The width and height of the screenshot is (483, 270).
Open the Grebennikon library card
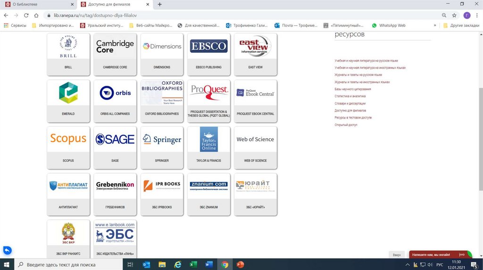tap(115, 194)
